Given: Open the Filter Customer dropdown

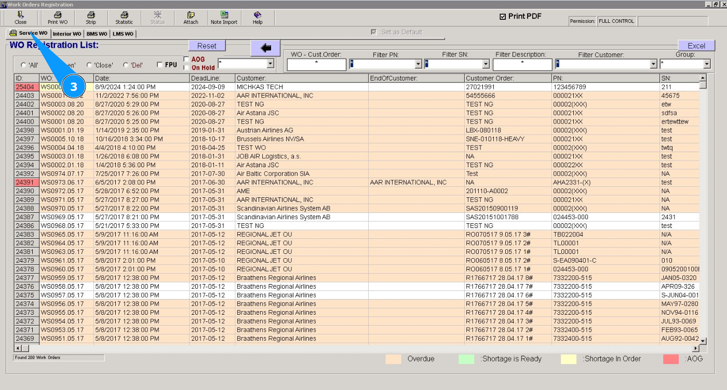Looking at the screenshot, I should pos(653,64).
